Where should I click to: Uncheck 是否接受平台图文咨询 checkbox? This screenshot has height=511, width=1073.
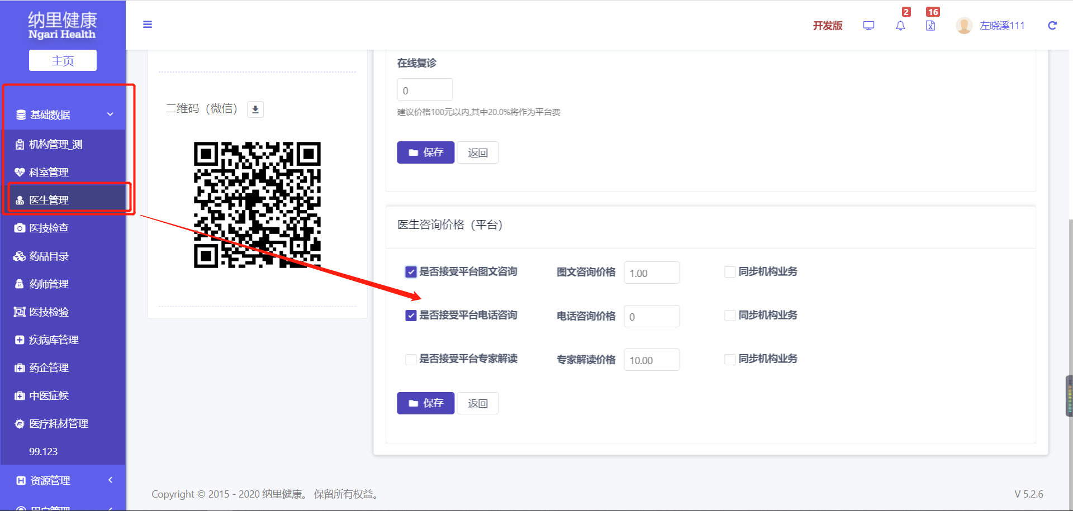click(411, 272)
